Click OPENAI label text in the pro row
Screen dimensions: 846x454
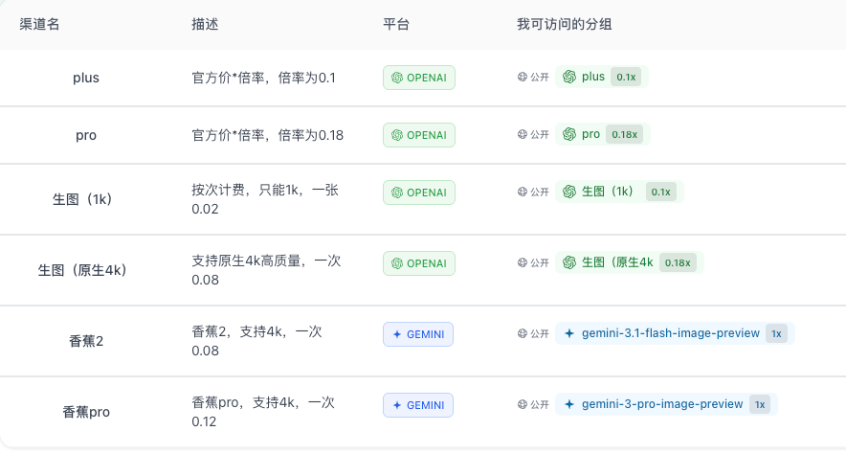click(426, 135)
